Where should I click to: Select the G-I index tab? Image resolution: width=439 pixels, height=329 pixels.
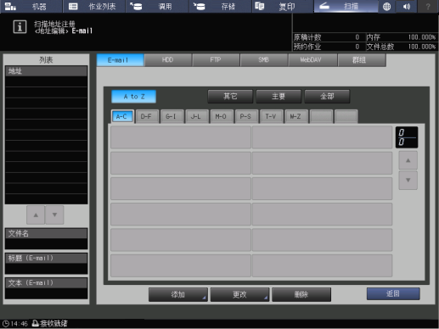(x=172, y=116)
